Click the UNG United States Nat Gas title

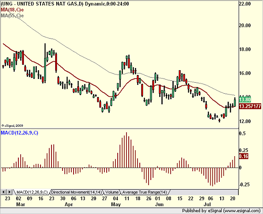[x=65, y=4]
